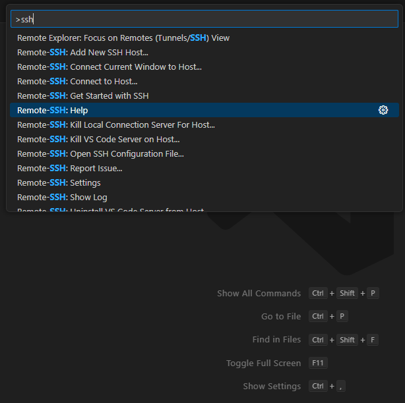Click the 'Go to File' hint text

click(281, 316)
